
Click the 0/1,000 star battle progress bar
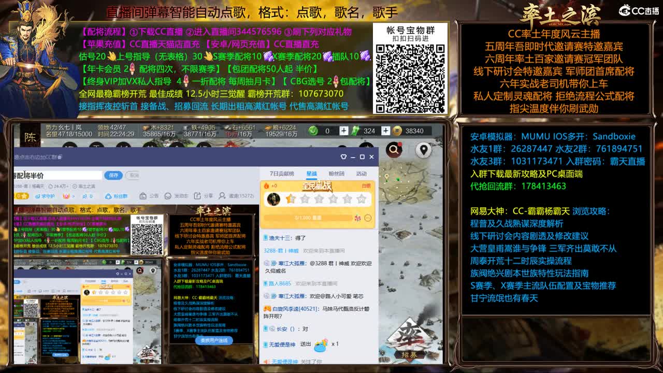[308, 218]
